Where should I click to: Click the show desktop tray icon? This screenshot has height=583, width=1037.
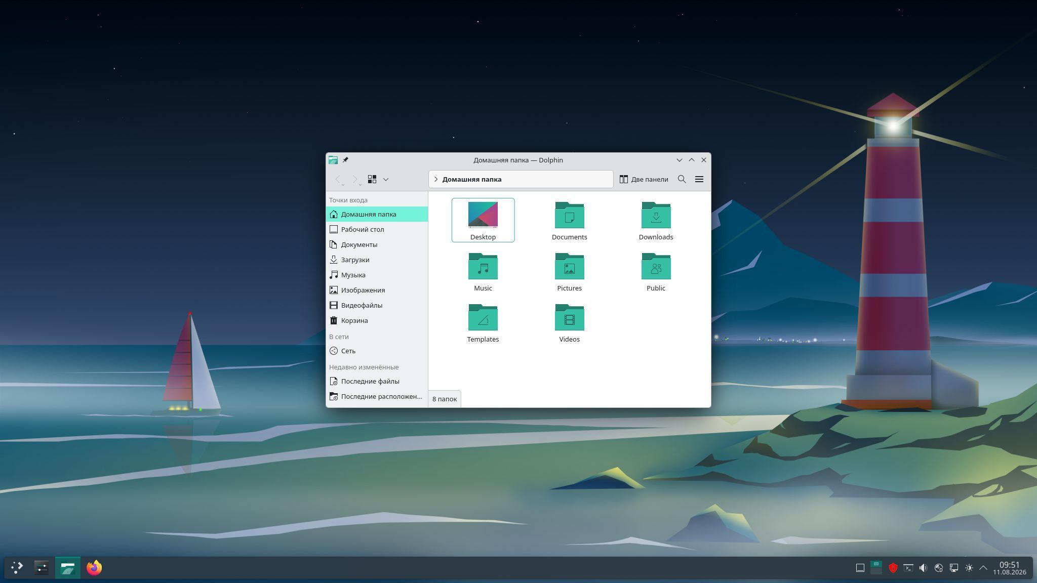point(860,568)
